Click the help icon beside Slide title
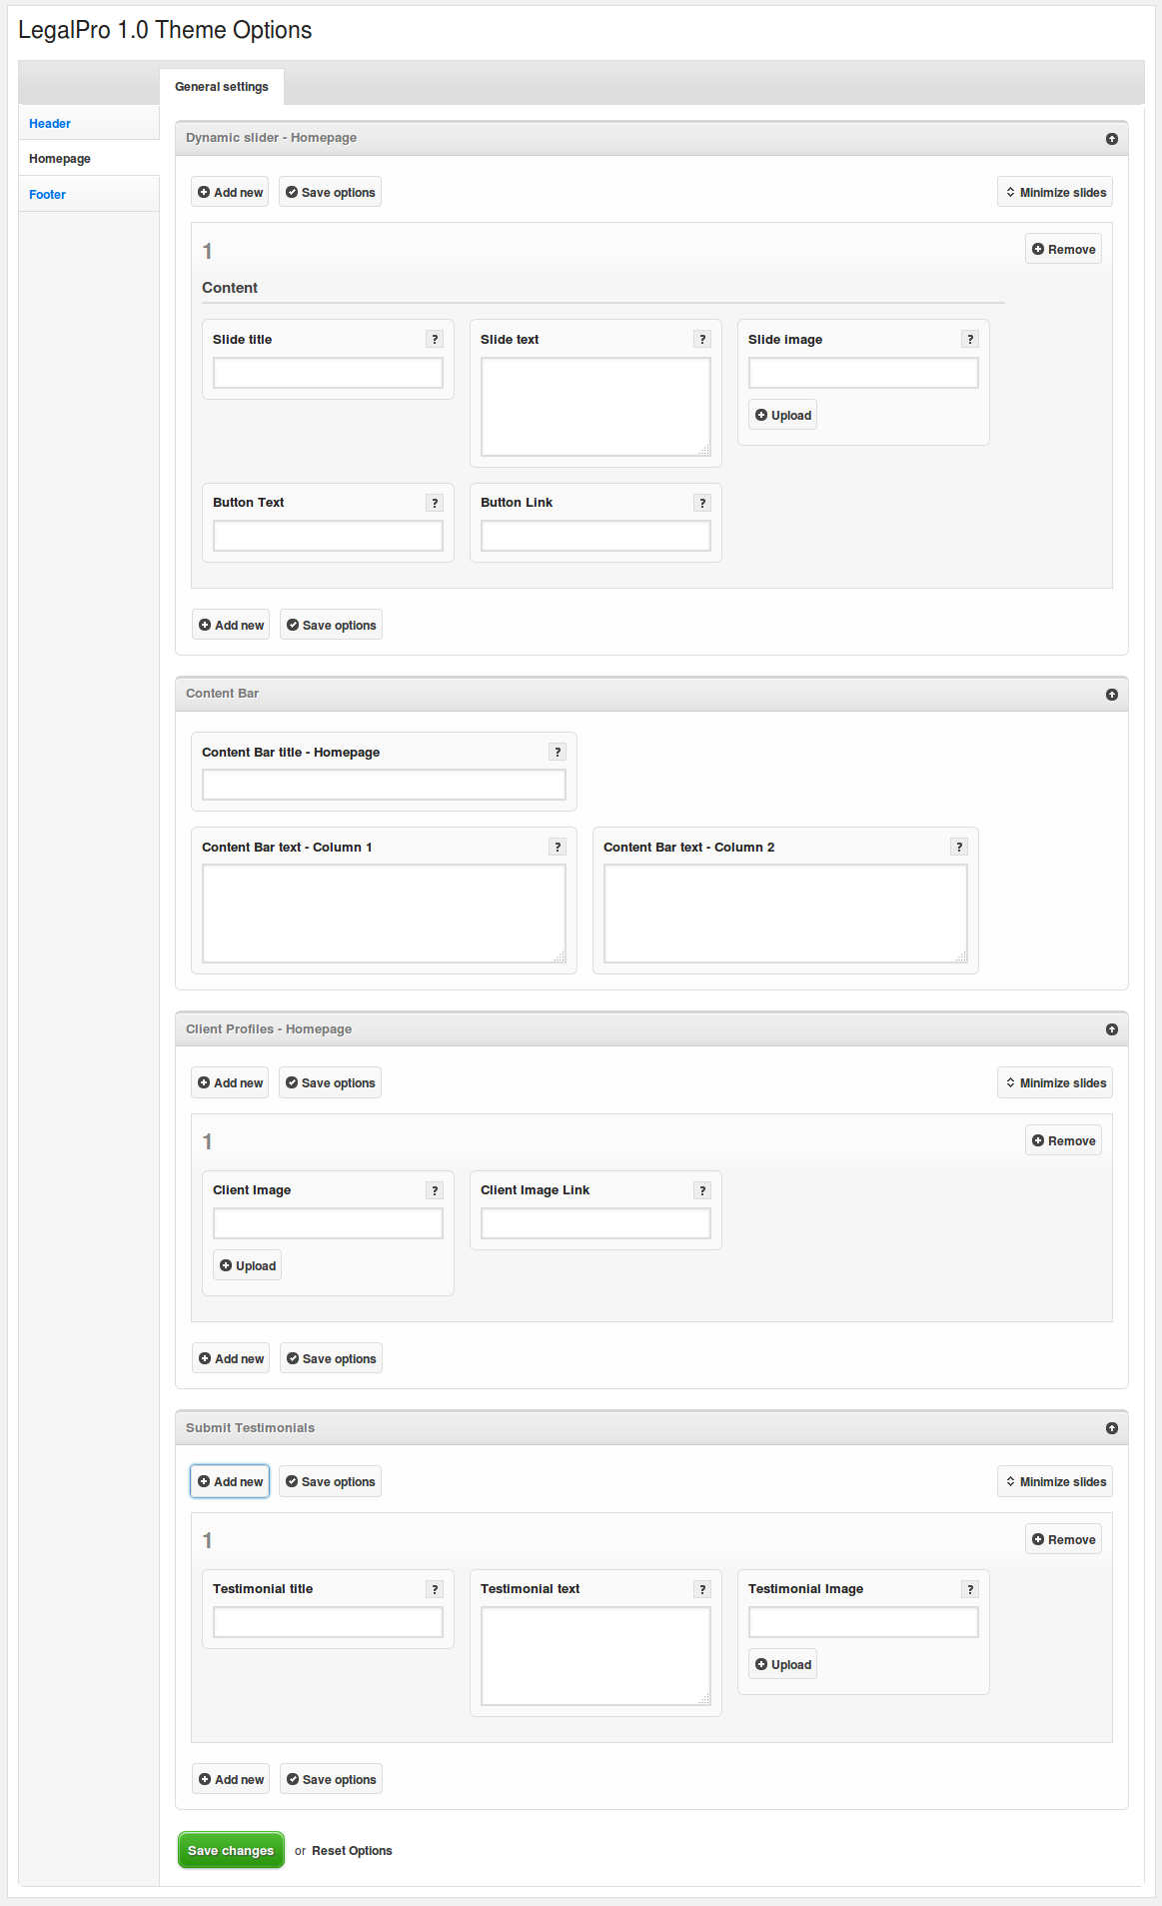1162x1906 pixels. (435, 340)
